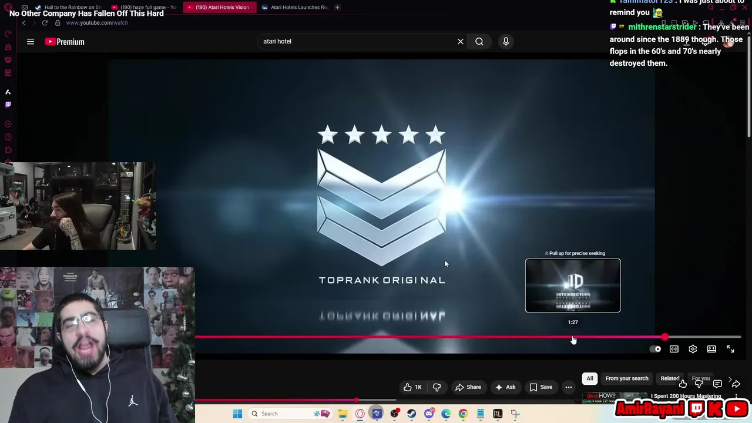
Task: Toggle closed captions in the player
Action: [674, 349]
